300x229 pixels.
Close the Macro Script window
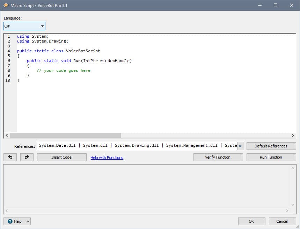[x=292, y=5]
